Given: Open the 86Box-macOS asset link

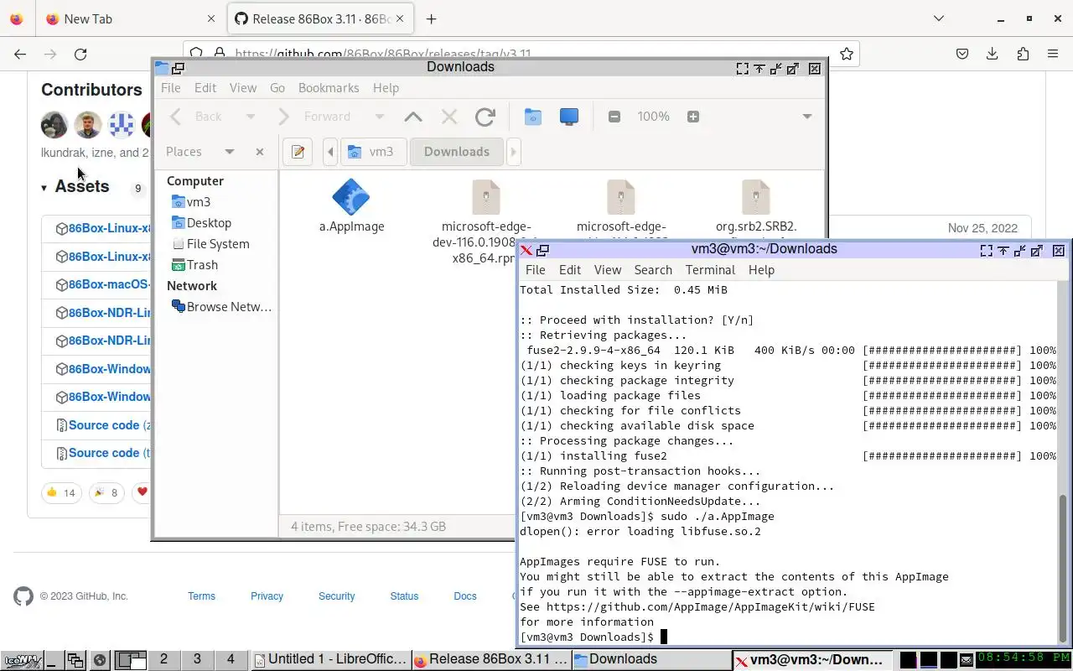Looking at the screenshot, I should coord(110,284).
